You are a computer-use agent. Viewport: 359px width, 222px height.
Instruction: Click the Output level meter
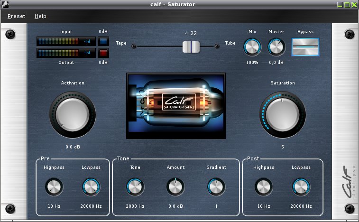pos(66,53)
